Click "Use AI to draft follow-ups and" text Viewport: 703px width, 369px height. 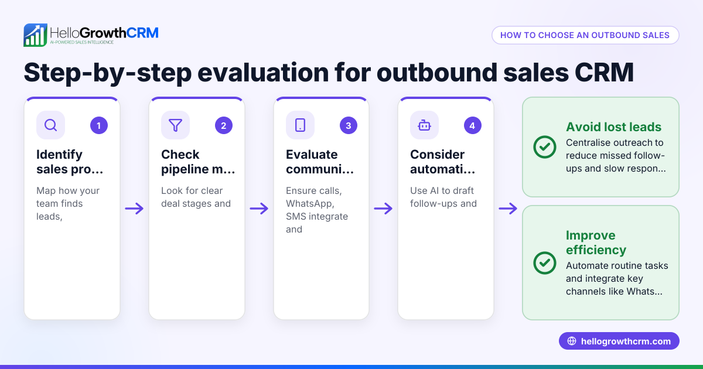[443, 197]
